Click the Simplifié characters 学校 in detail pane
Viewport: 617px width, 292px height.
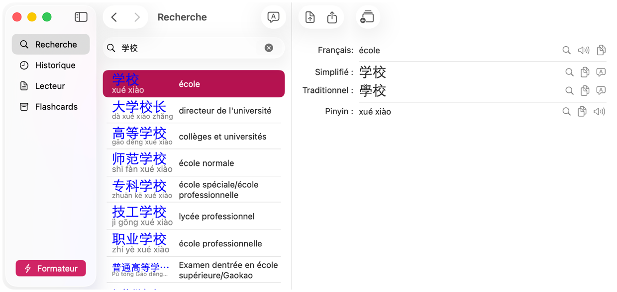pos(372,73)
